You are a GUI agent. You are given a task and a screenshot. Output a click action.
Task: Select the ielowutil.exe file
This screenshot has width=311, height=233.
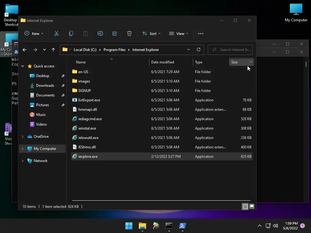[88, 138]
